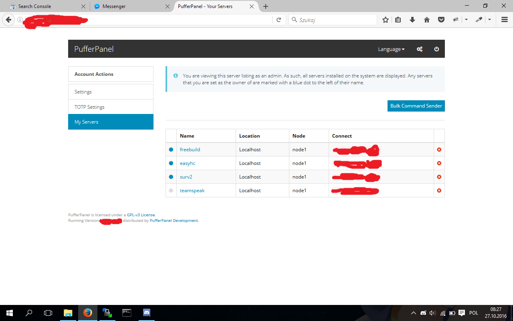This screenshot has height=321, width=513.
Task: Expand the hidden system tray icons chevron
Action: [414, 313]
